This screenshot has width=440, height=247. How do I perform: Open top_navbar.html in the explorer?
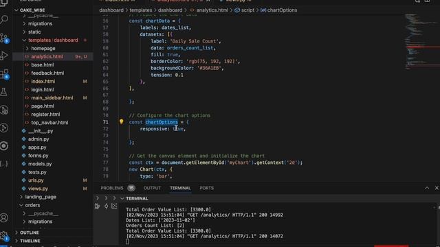pos(49,123)
